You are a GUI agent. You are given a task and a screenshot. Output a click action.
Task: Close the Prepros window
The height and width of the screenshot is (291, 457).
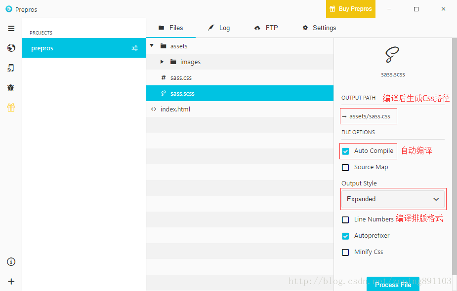coord(443,9)
